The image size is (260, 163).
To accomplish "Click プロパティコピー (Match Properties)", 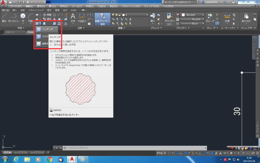I will click(170, 19).
